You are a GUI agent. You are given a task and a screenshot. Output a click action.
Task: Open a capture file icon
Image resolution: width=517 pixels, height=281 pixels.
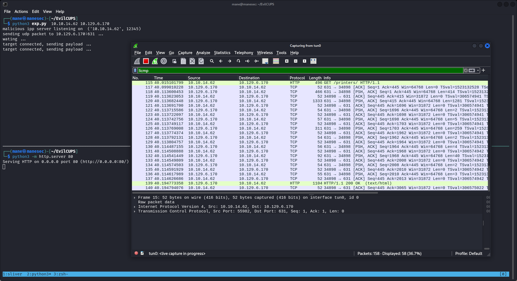[174, 61]
